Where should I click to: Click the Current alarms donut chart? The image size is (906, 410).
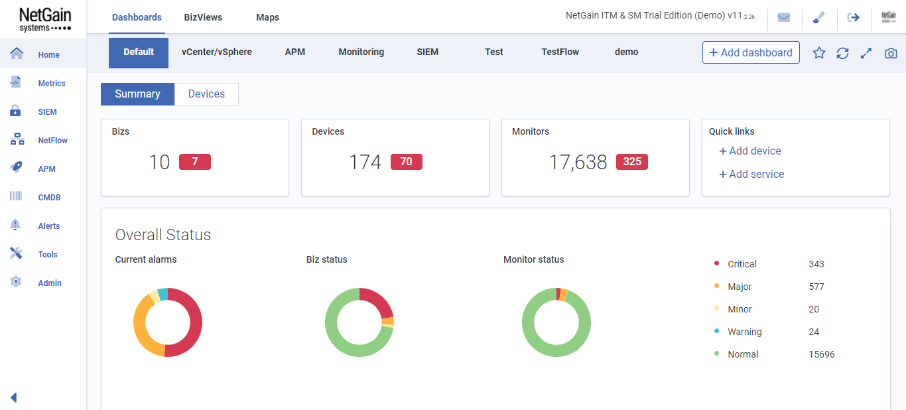(168, 322)
